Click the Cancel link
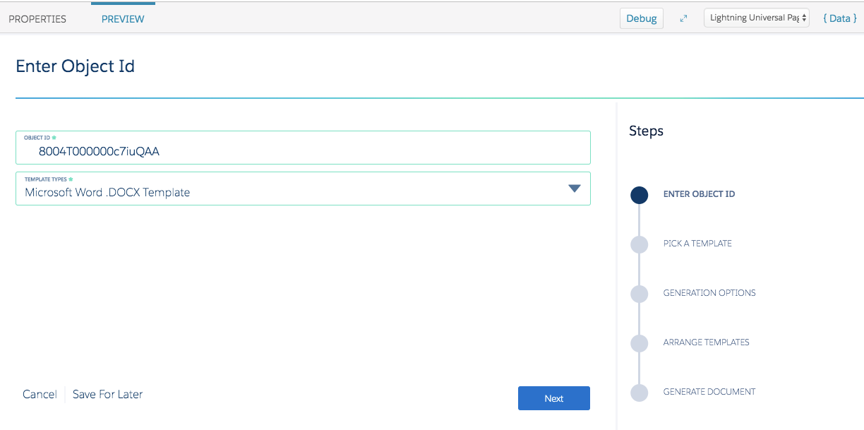Image resolution: width=864 pixels, height=430 pixels. pos(40,394)
